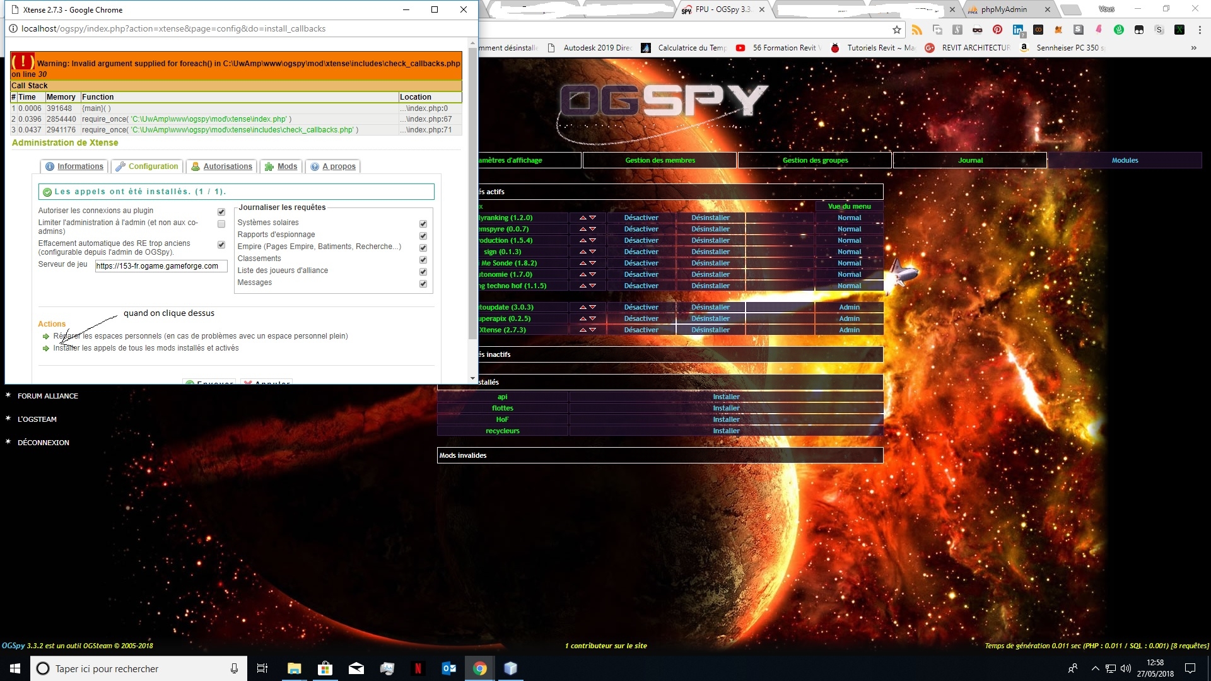Viewport: 1211px width, 681px height.
Task: Click Installer for the api mod
Action: (x=726, y=397)
